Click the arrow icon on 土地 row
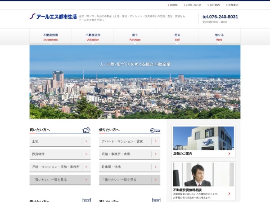This screenshot has width=270, height=202. point(86,141)
